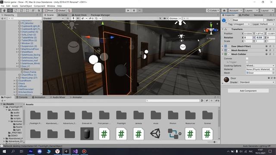Pause the game playback
Screen dimensions: 276x155
click(134, 10)
